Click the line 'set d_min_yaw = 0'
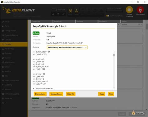 tap(40, 81)
